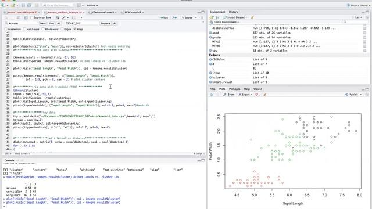This screenshot has width=372, height=209.
Task: Click the Prev find button
Action: click(51, 23)
